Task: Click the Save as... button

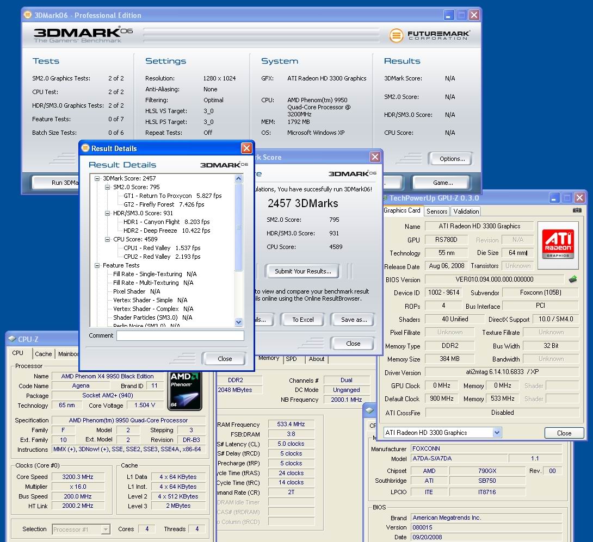Action: coord(354,320)
